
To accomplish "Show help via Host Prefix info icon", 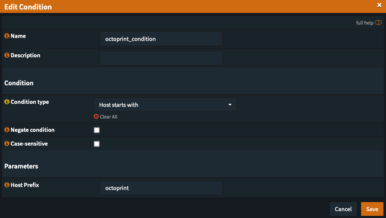I will coord(7,185).
